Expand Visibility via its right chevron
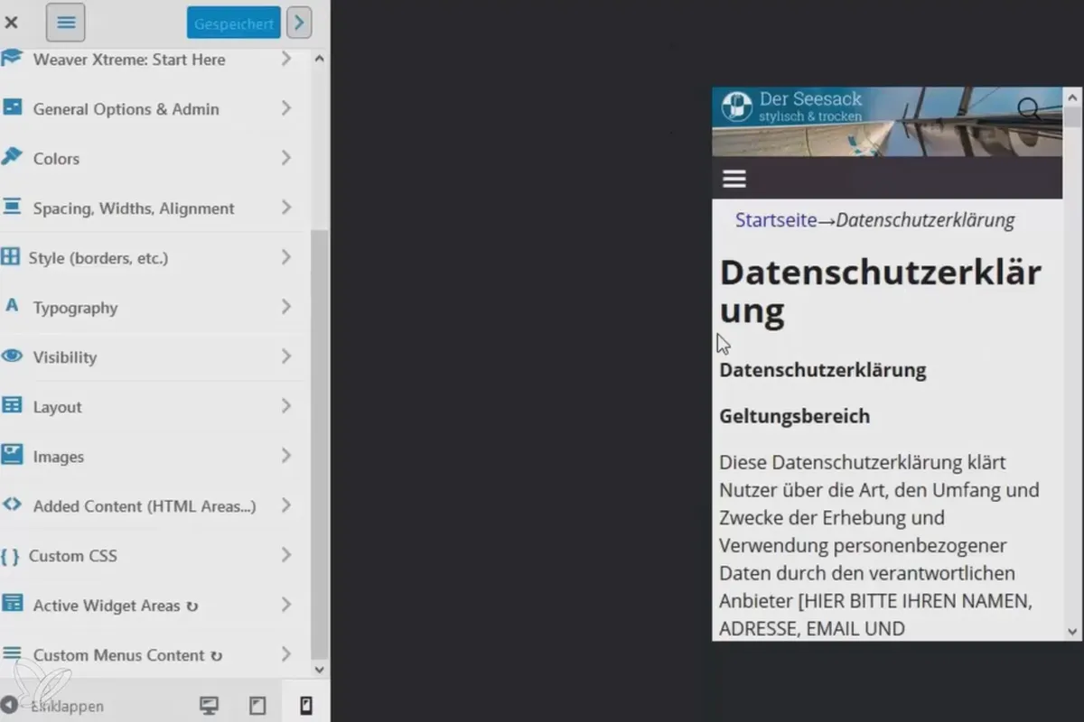 click(285, 356)
